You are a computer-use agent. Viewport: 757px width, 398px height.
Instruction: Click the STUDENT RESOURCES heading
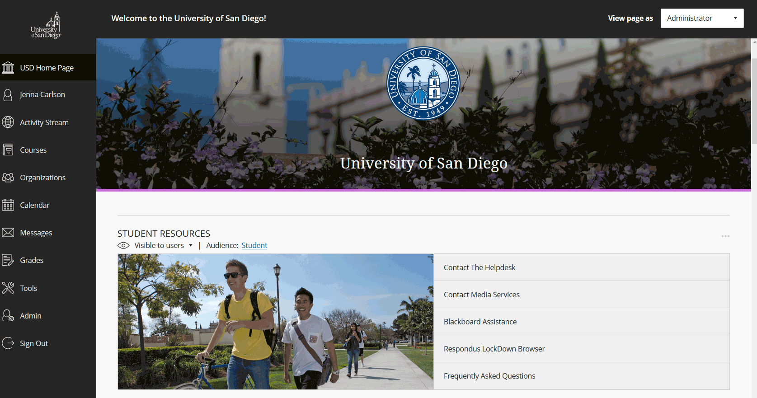pyautogui.click(x=164, y=234)
